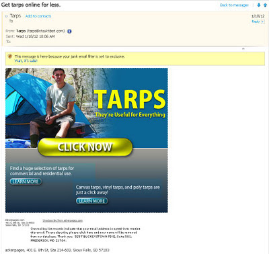Open the Reply options dropdown arrow
The height and width of the screenshot is (254, 269).
(x=263, y=22)
